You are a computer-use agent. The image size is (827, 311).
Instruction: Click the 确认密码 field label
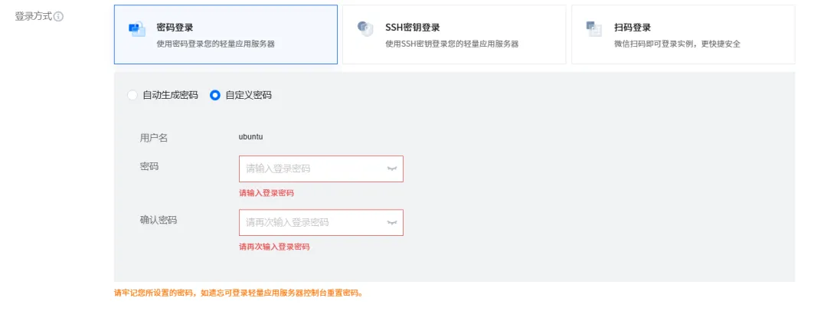158,220
